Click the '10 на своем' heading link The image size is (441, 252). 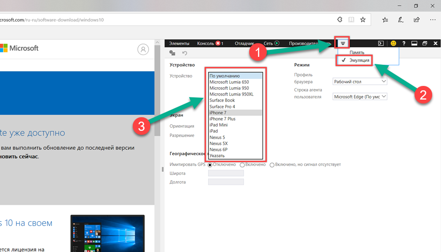pyautogui.click(x=28, y=223)
